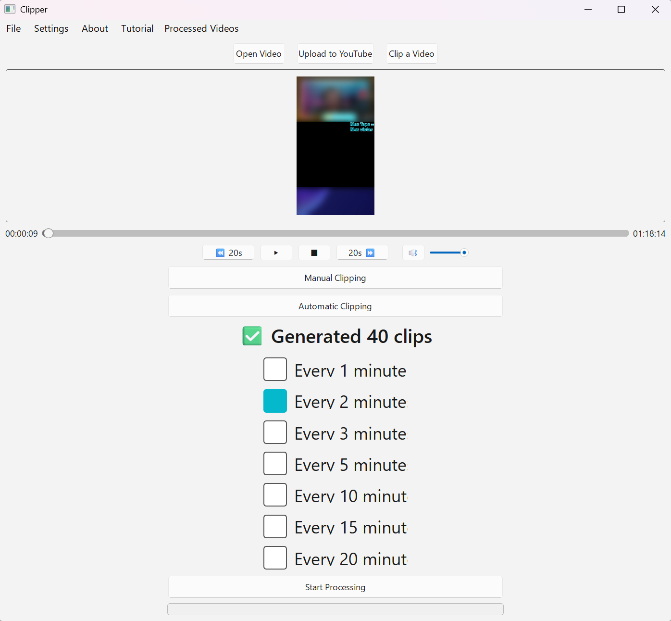This screenshot has width=671, height=621.
Task: Click the stop playback icon
Action: (x=314, y=252)
